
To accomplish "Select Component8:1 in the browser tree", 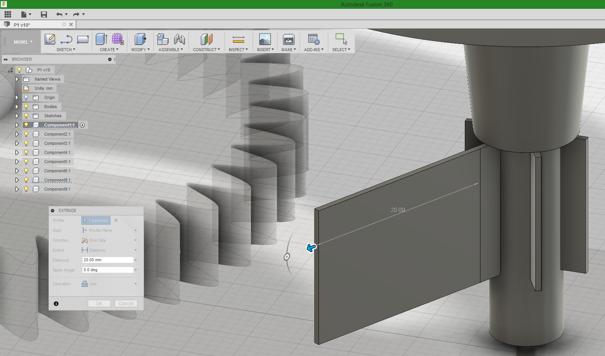I will tap(57, 180).
